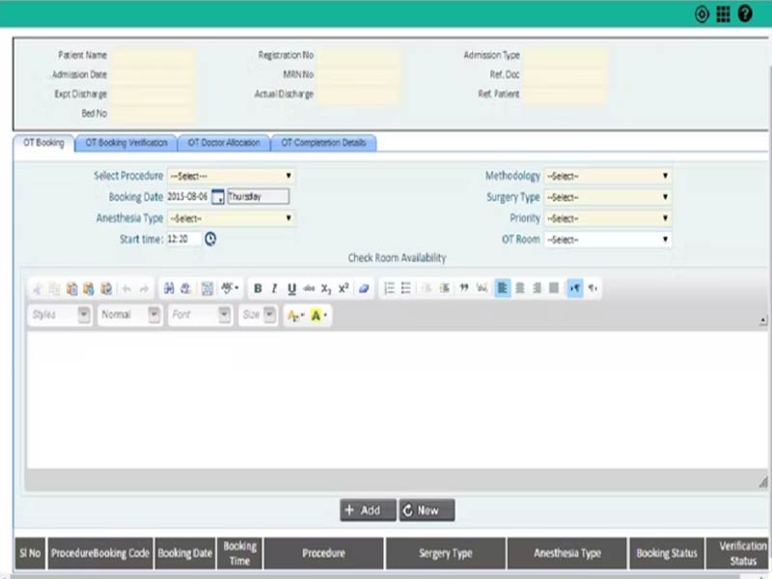Click the Bold formatting icon
The width and height of the screenshot is (772, 579).
[x=258, y=289]
